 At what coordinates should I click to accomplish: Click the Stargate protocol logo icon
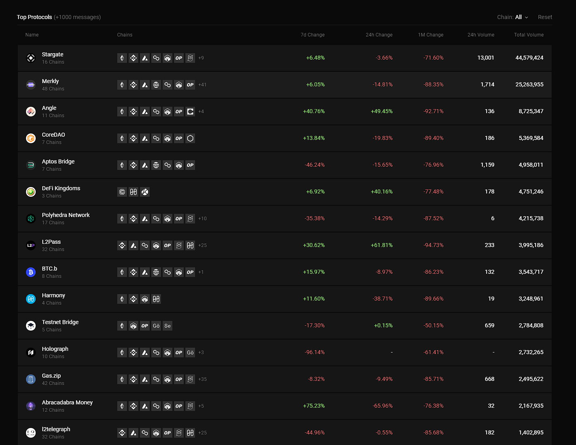click(31, 58)
